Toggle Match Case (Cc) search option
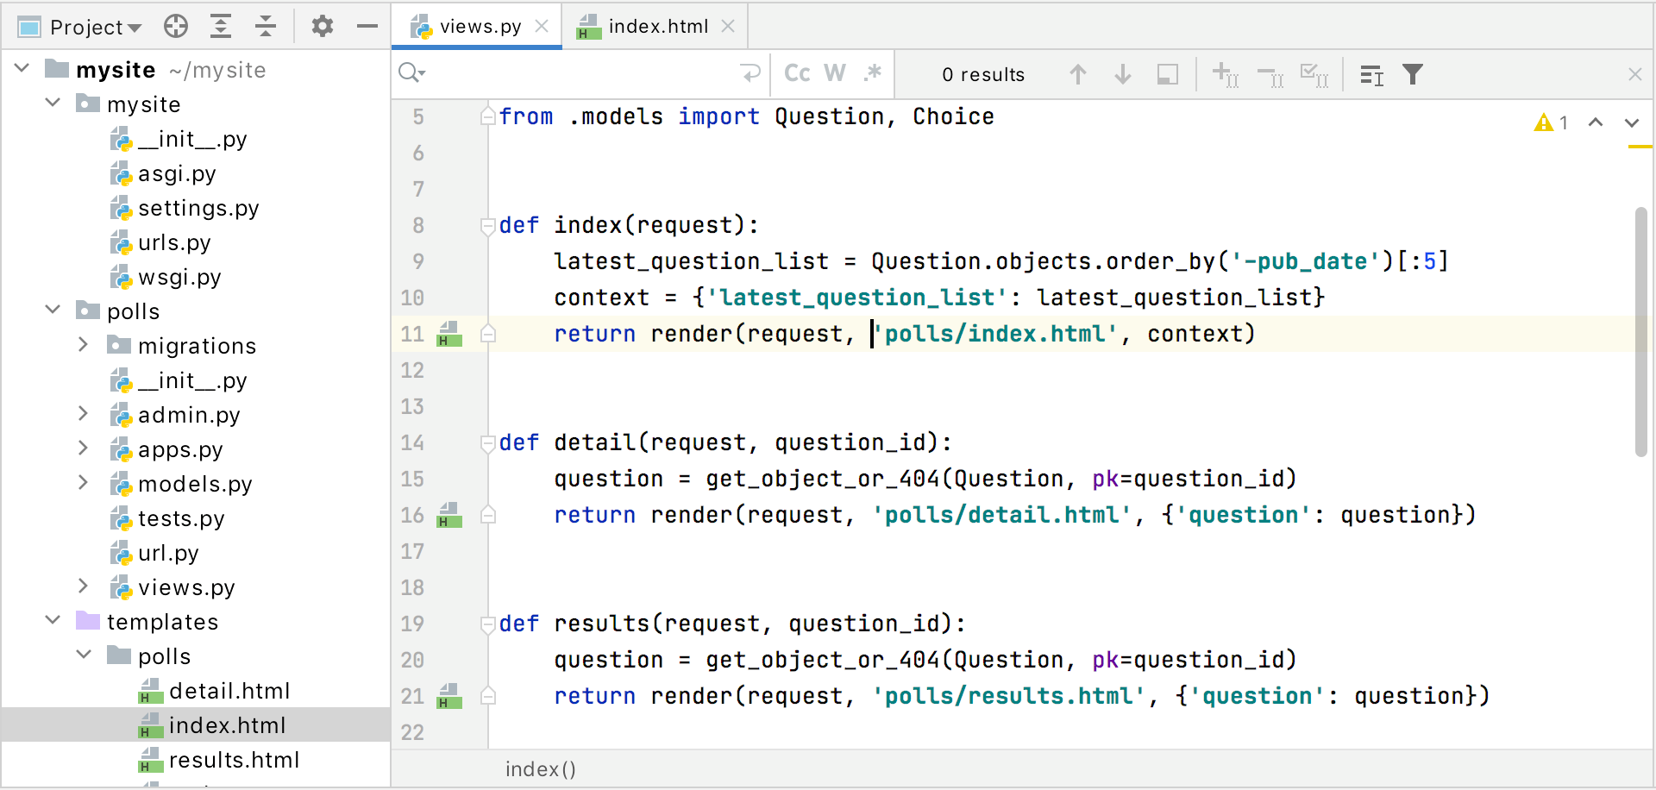This screenshot has height=790, width=1656. point(797,74)
